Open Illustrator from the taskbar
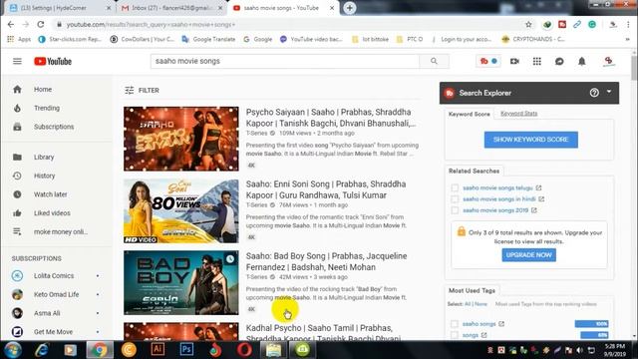Screen dimensions: 638x359 click(158, 350)
